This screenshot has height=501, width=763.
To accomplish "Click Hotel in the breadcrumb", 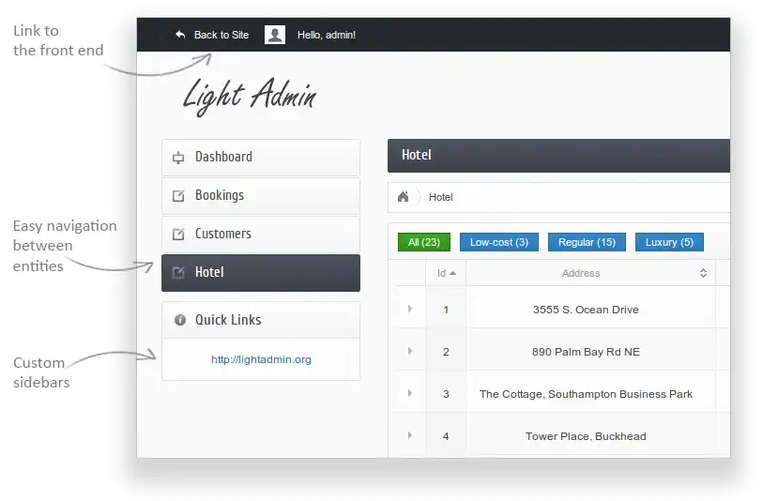I will pos(441,197).
